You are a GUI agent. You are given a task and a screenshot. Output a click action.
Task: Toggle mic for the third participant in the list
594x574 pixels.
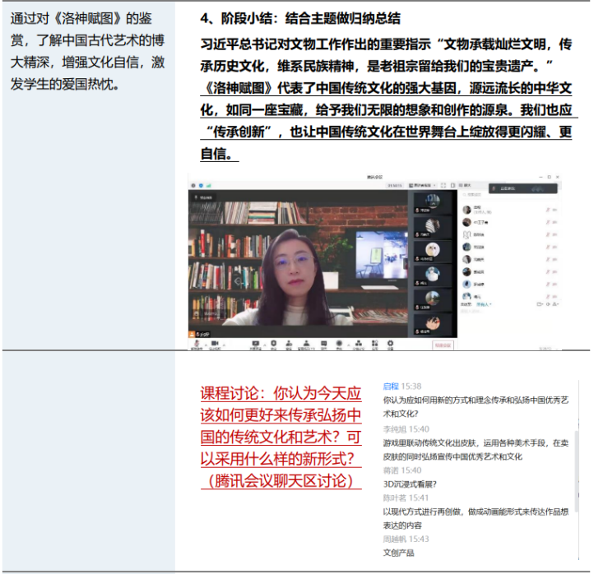tap(547, 234)
